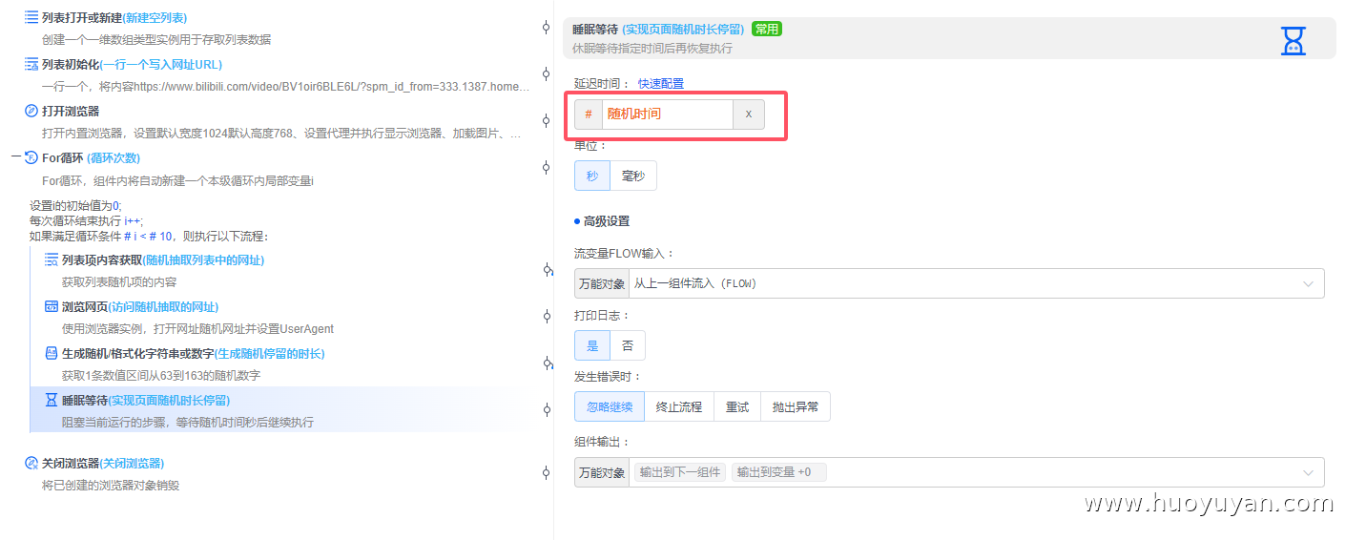The width and height of the screenshot is (1345, 540).
Task: Click the # type button before 随机时间
Action: (589, 114)
